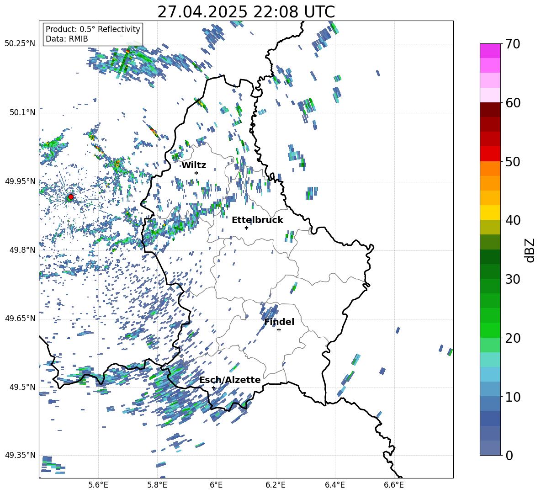Click the 20 dBZ colorbar label

point(513,338)
